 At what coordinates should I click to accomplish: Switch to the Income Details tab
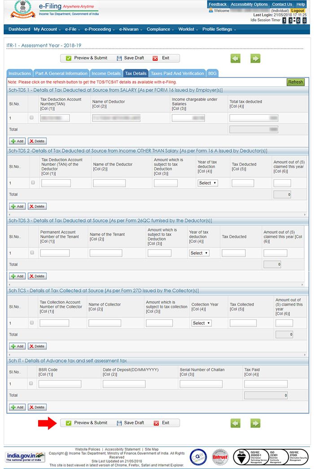(x=106, y=73)
